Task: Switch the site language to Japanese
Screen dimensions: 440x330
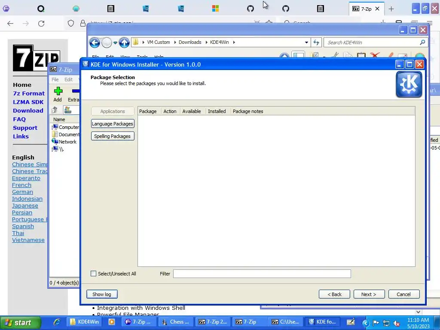Action: coord(25,206)
